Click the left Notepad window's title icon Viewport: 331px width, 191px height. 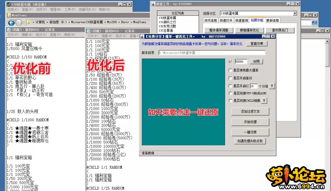[9, 30]
